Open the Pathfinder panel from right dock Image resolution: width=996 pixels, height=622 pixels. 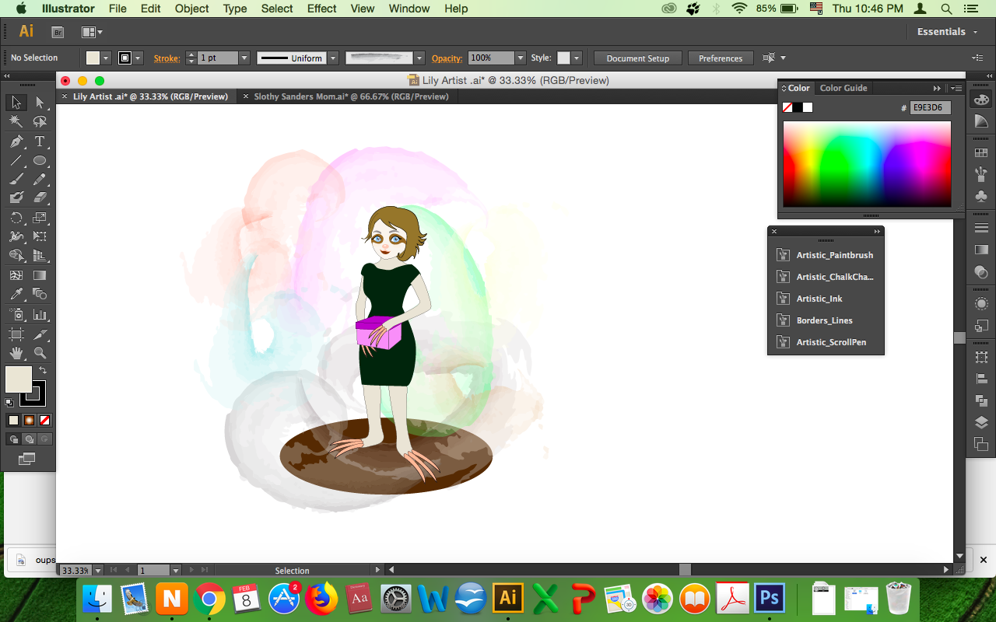(x=981, y=400)
